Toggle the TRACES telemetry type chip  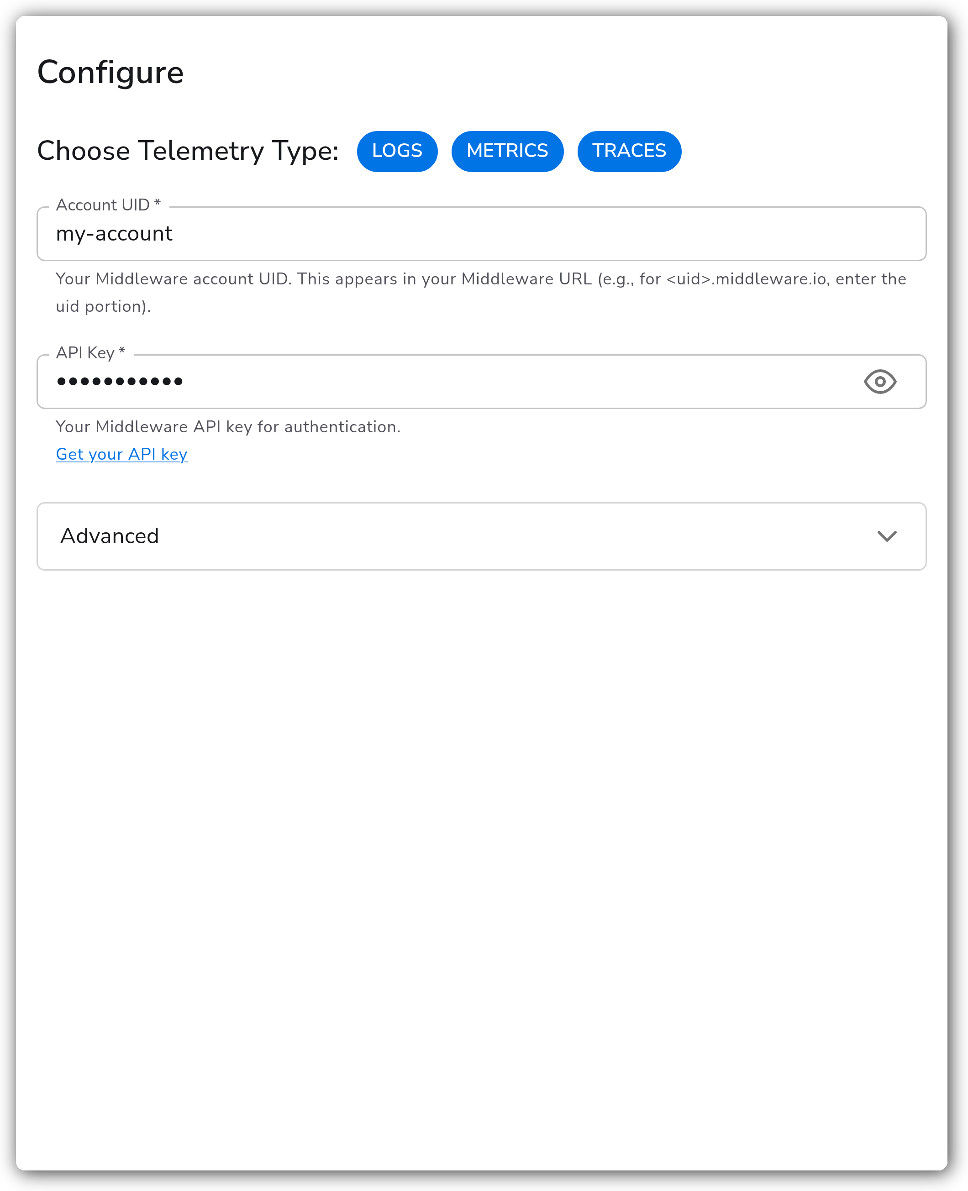[629, 151]
